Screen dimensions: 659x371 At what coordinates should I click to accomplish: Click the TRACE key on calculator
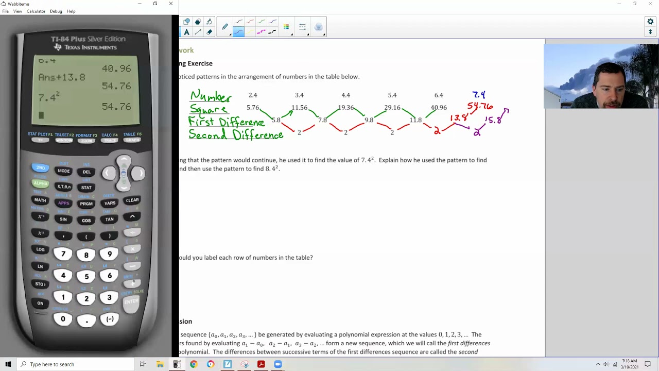click(x=110, y=140)
